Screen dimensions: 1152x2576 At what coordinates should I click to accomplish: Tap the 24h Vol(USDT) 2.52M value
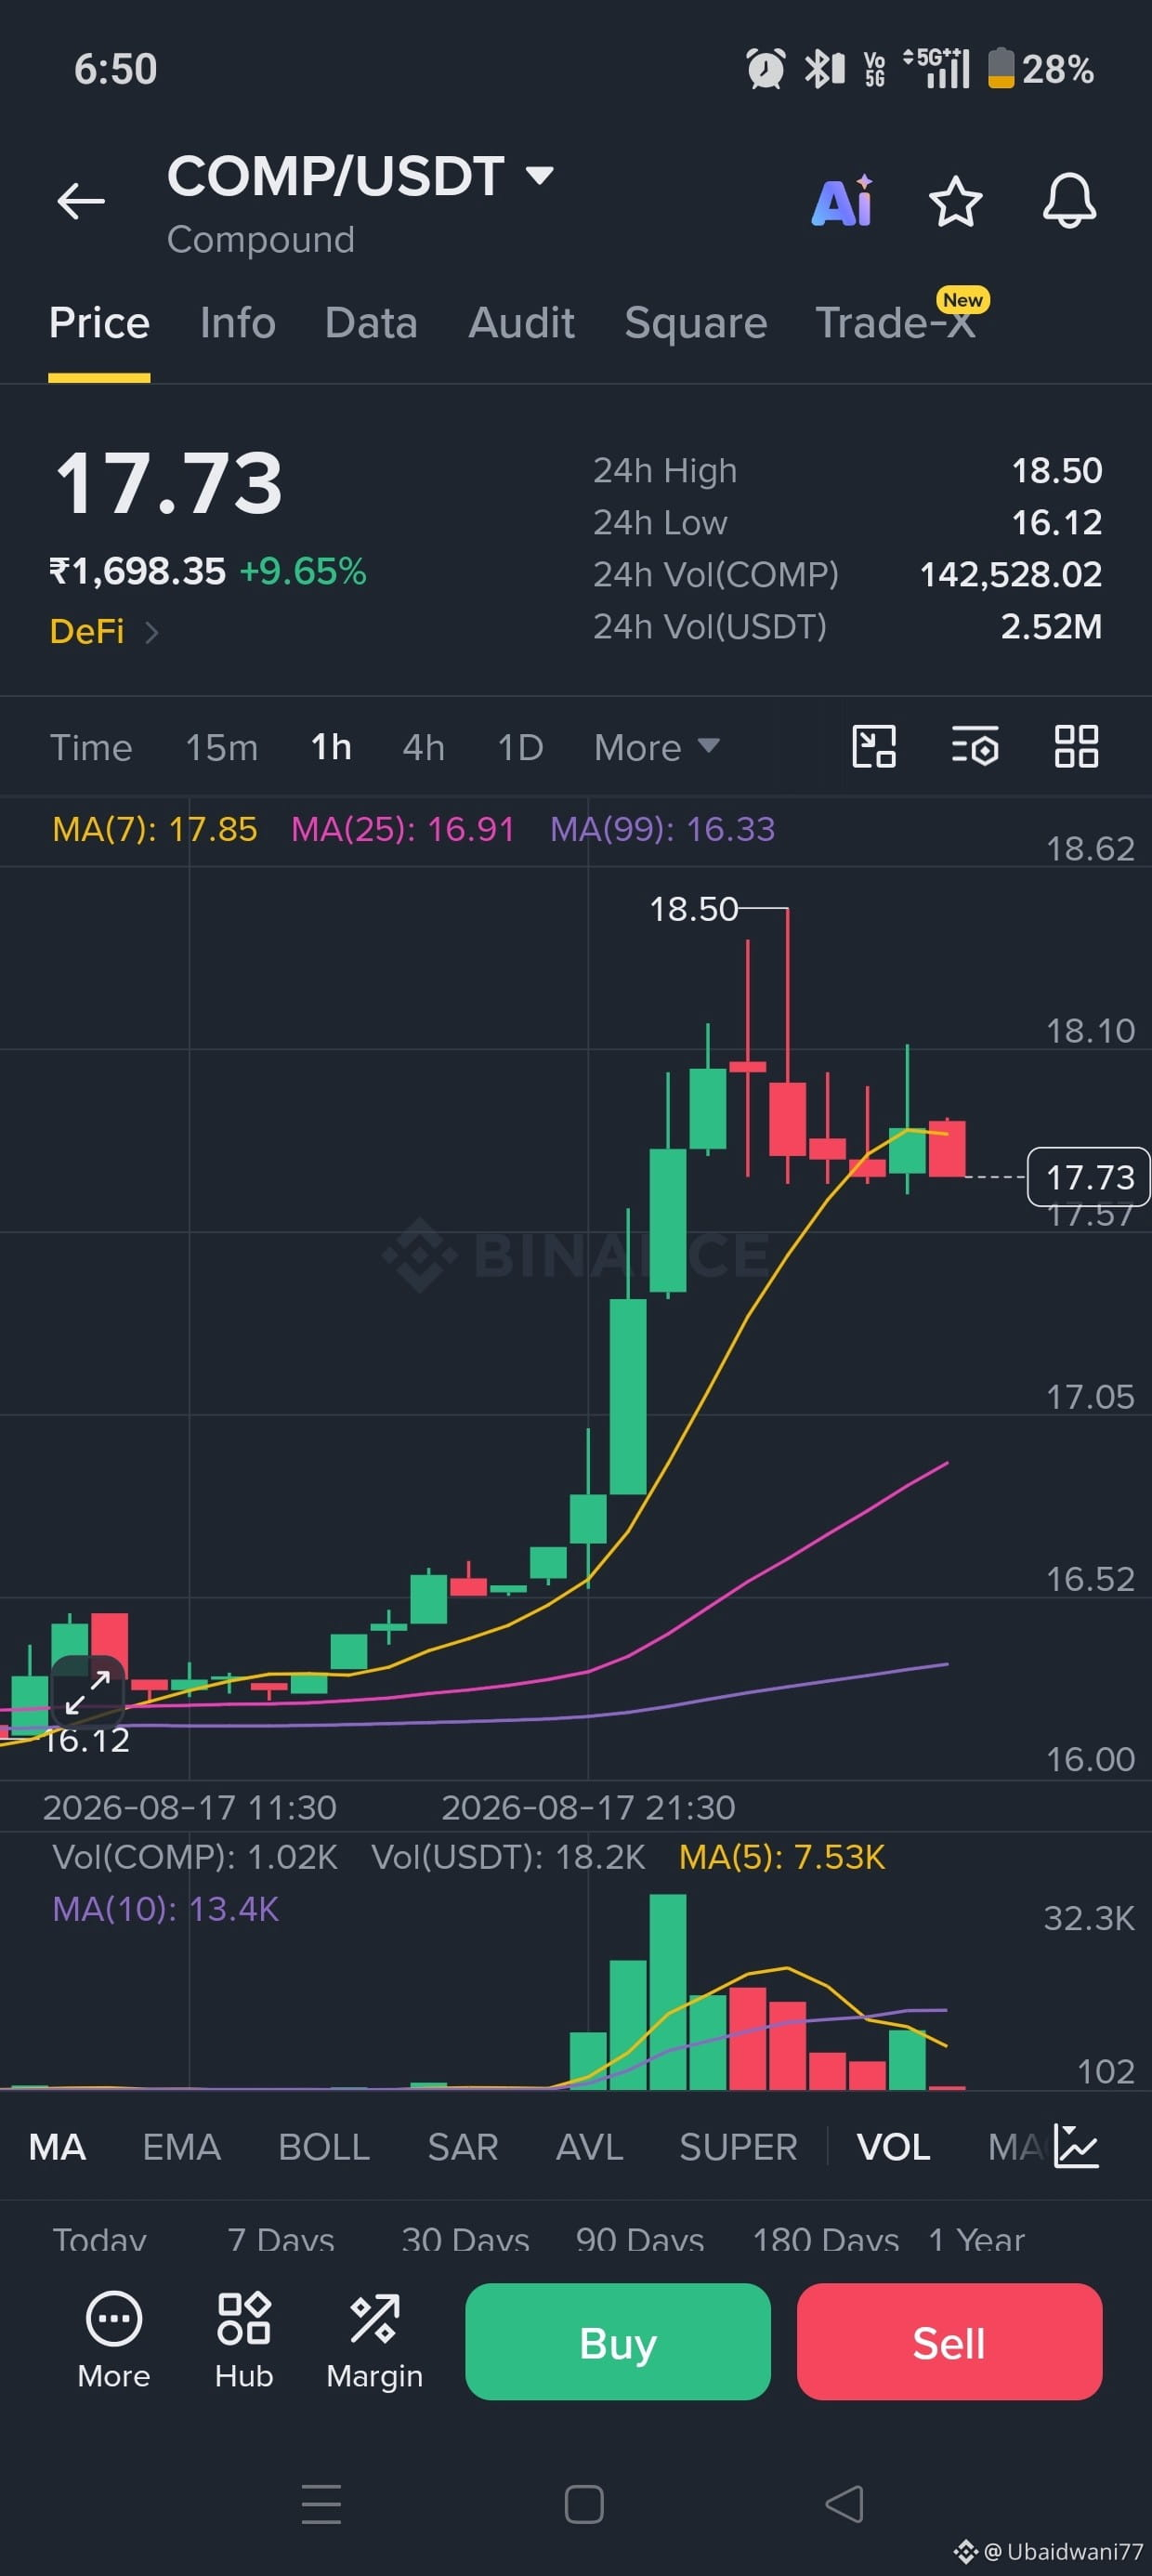tap(1051, 627)
